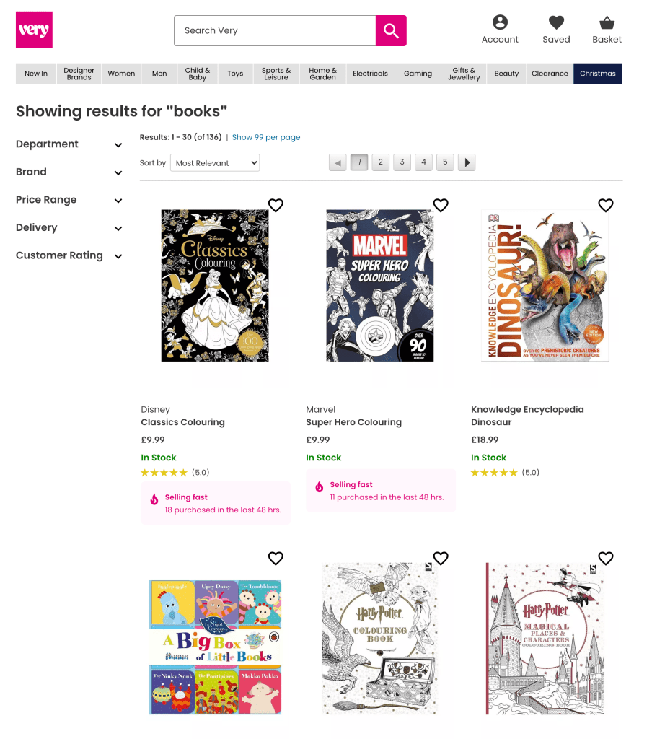652x739 pixels.
Task: Open the Christmas navigation tab
Action: click(598, 74)
